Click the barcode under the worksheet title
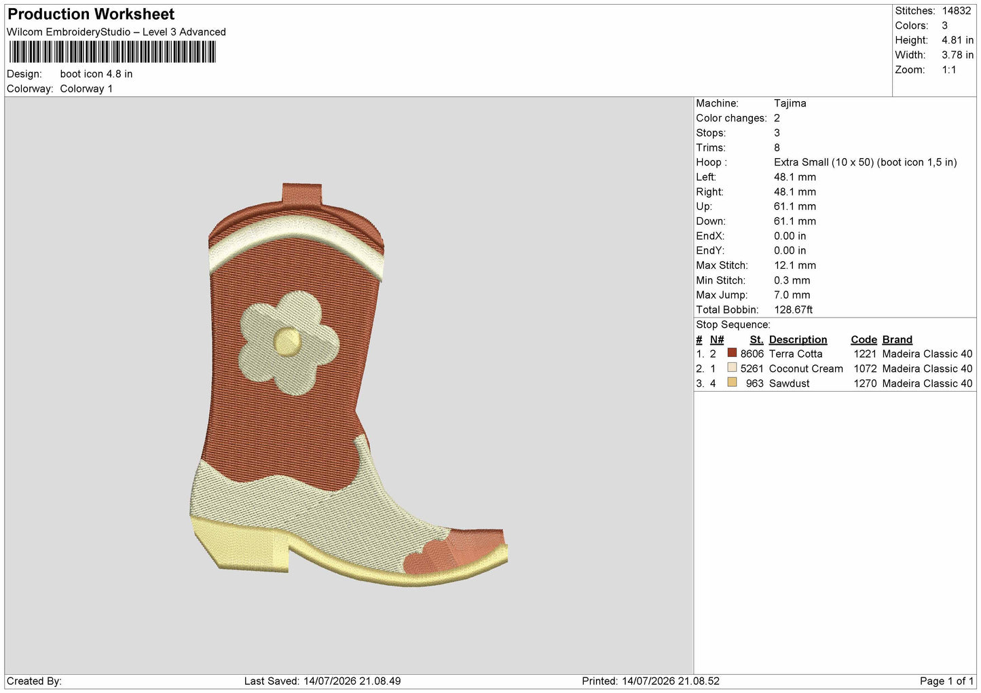 click(x=112, y=52)
